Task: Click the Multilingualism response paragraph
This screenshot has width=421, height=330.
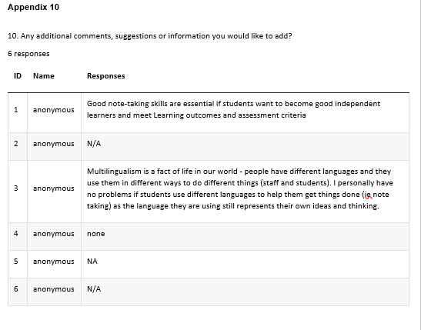Action: pos(240,188)
